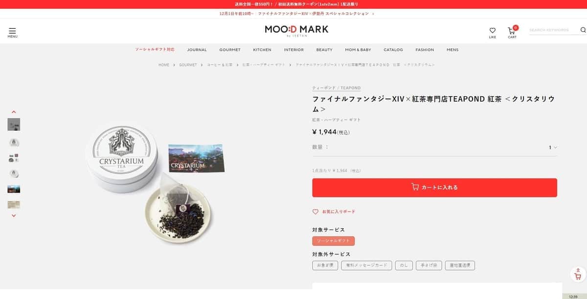Viewport: 587px width, 299px height.
Task: Add to favorites board heart link
Action: pyautogui.click(x=334, y=212)
